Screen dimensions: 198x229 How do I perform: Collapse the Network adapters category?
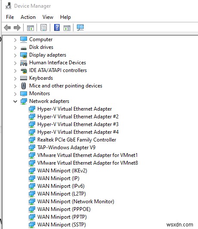(x=15, y=101)
